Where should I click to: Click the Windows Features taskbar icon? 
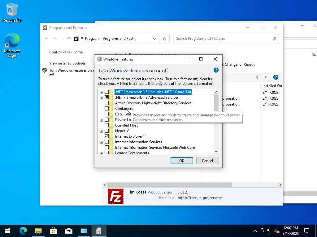99,231
